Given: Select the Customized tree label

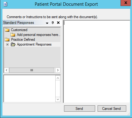Looking at the screenshot, I should point(19,30).
